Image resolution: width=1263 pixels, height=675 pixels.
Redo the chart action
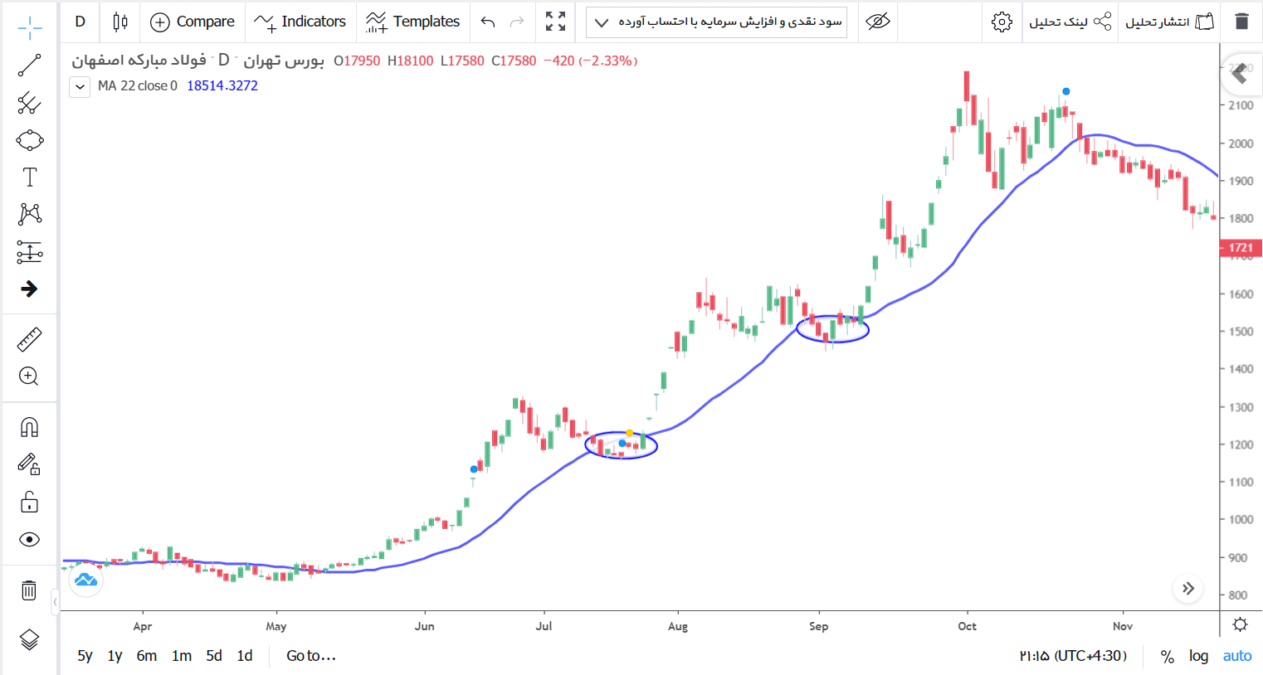click(517, 22)
